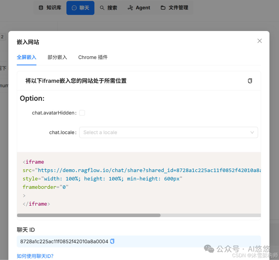This screenshot has height=260, width=279.
Task: Click the style width height code line
Action: pos(103,179)
